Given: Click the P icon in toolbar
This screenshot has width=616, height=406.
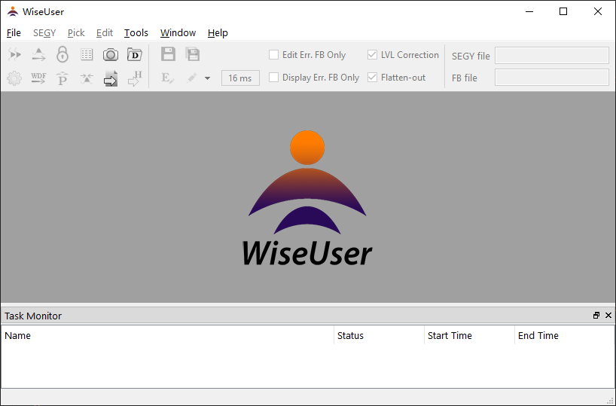Looking at the screenshot, I should (63, 78).
